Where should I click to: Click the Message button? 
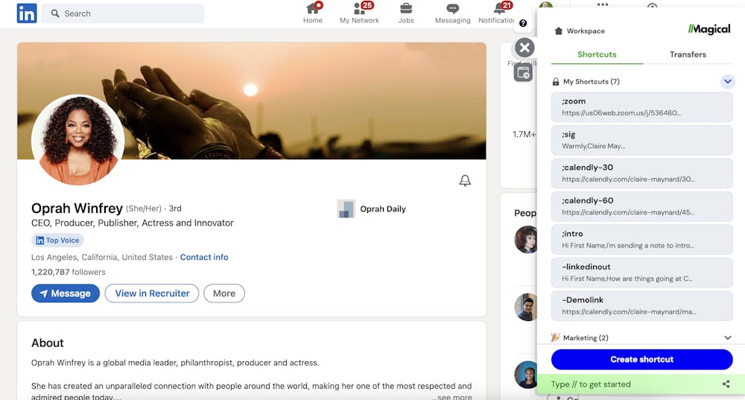tap(66, 293)
